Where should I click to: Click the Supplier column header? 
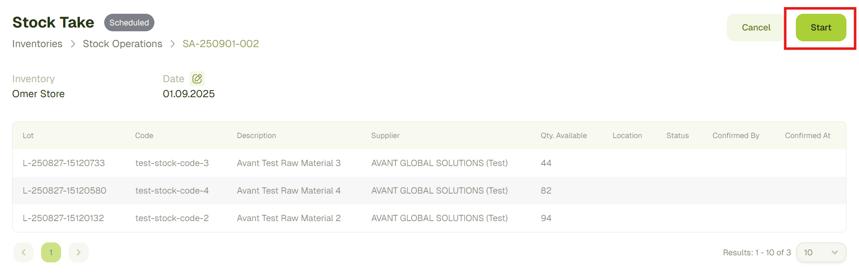click(385, 136)
